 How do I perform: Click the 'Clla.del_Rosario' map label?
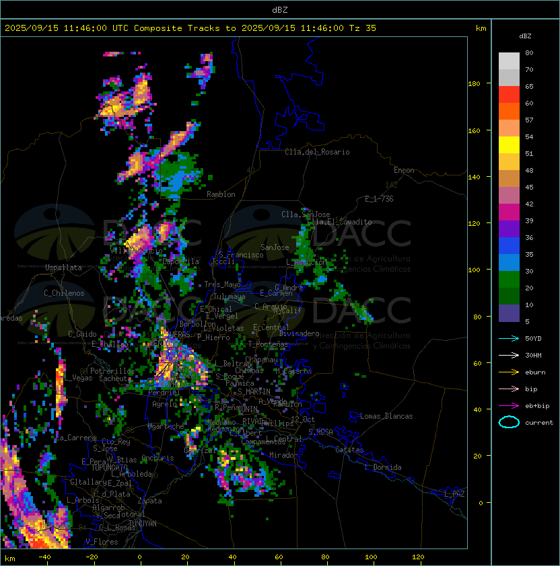click(317, 152)
